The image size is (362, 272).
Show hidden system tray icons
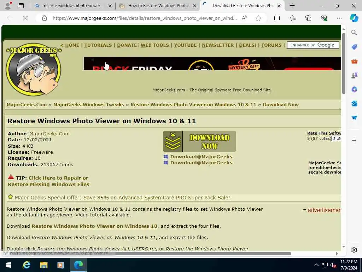[316, 265]
